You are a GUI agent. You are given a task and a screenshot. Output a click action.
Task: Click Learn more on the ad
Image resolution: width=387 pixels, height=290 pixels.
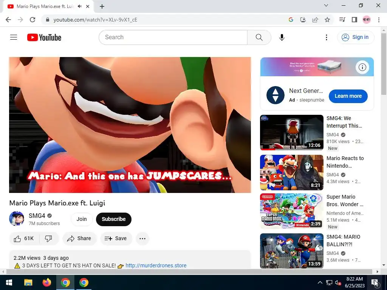pyautogui.click(x=348, y=96)
